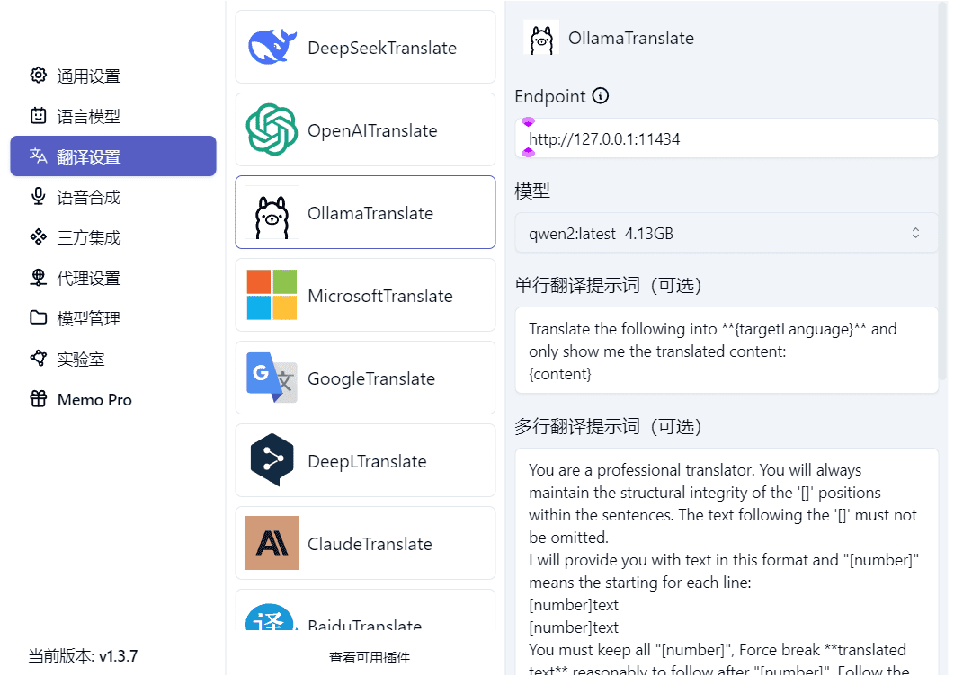Open the 实验室 lab page

81,360
